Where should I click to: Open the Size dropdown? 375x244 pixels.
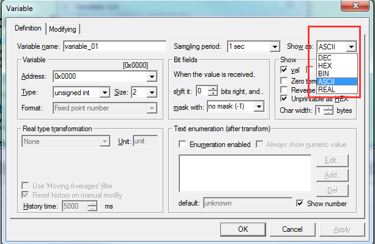point(151,93)
